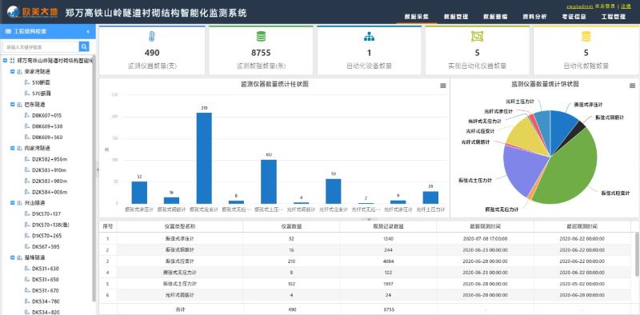Collapse the tunnel node above DK531+630
This screenshot has height=315, width=640.
tap(12, 257)
